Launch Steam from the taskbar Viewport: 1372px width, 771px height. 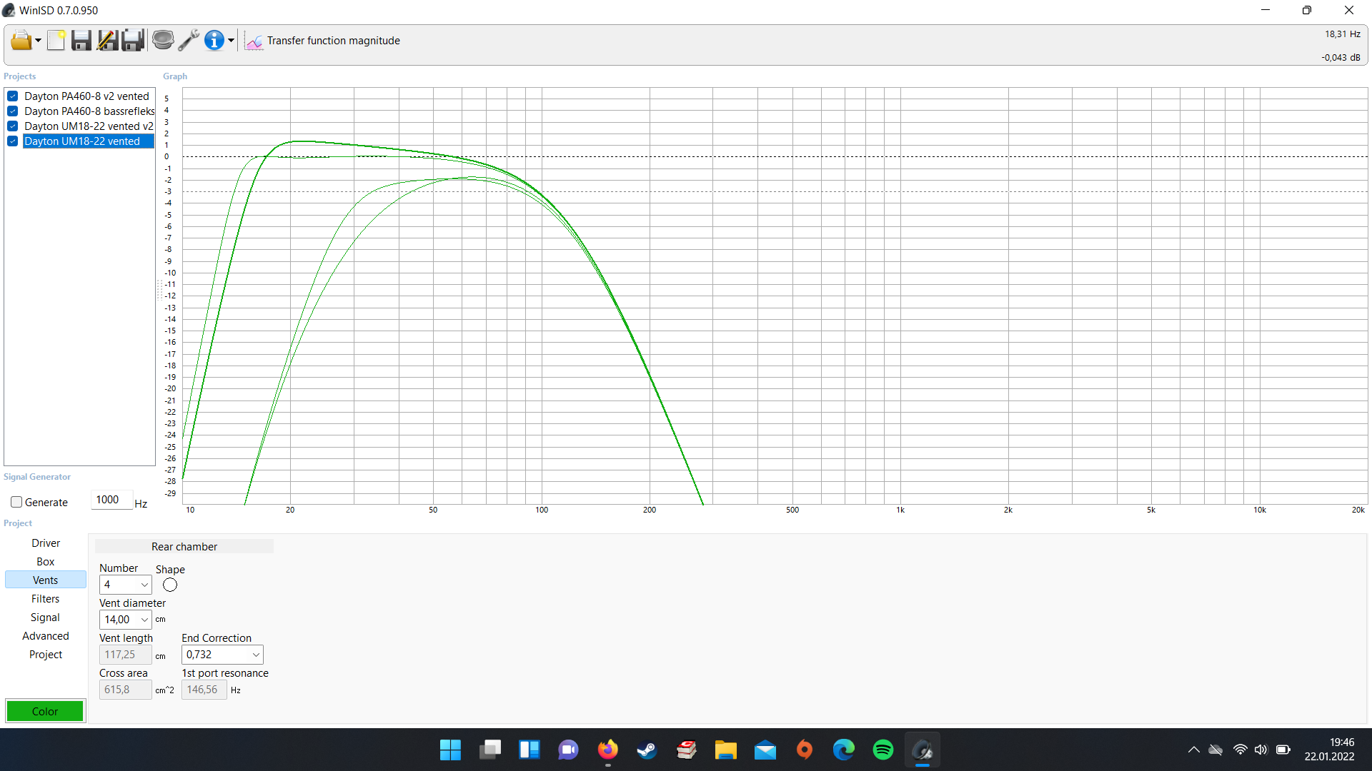647,750
